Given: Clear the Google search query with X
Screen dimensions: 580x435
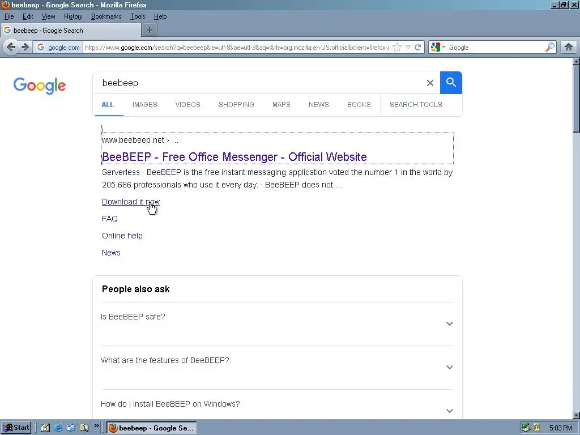Looking at the screenshot, I should (430, 83).
